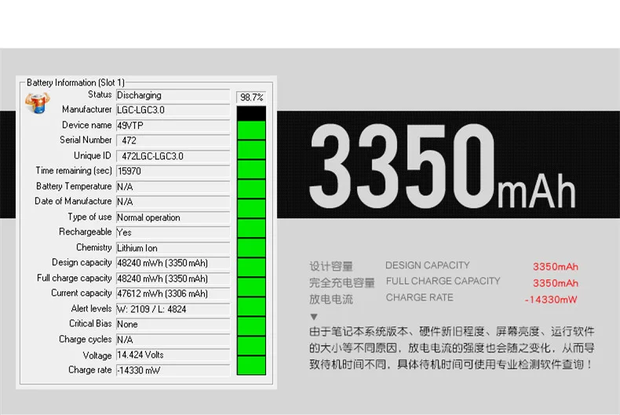Select Design capacity value 48240 mWh
The width and height of the screenshot is (620, 415).
[162, 263]
